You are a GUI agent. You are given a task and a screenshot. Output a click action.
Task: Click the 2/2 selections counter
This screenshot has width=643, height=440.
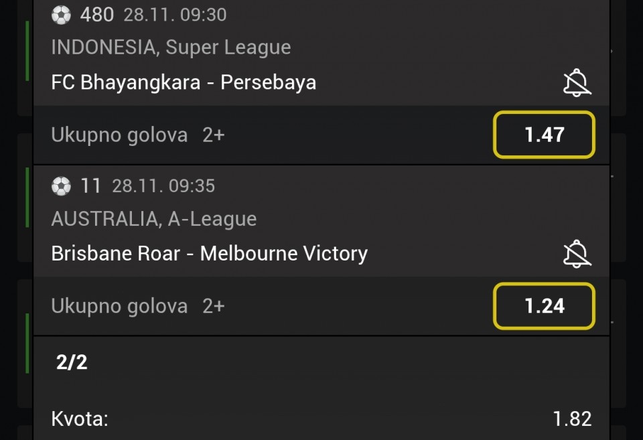coord(72,362)
